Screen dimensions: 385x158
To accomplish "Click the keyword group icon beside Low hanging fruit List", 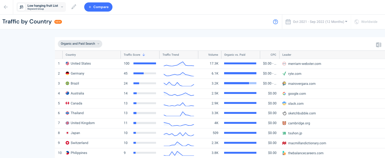I will tap(22, 7).
